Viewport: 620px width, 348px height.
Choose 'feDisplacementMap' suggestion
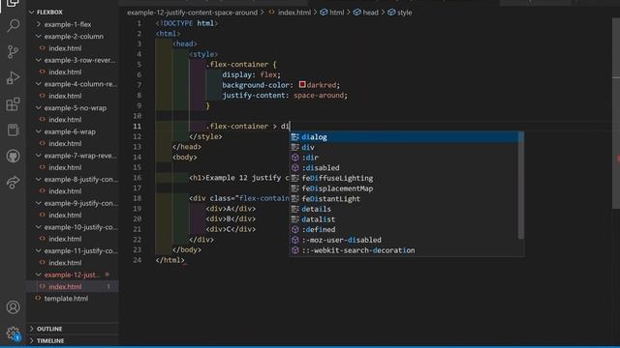click(x=404, y=188)
